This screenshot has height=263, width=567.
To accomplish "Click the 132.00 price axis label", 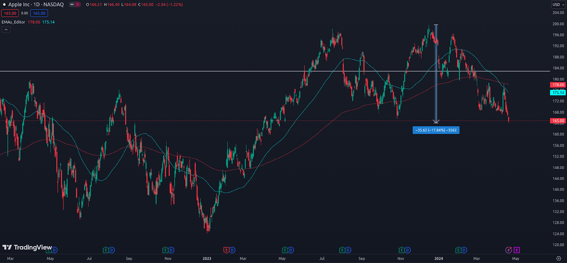I will tap(558, 212).
